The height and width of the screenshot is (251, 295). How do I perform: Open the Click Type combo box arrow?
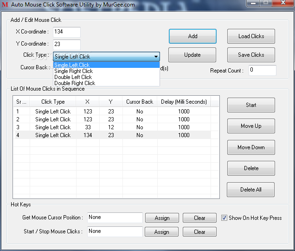click(x=156, y=57)
